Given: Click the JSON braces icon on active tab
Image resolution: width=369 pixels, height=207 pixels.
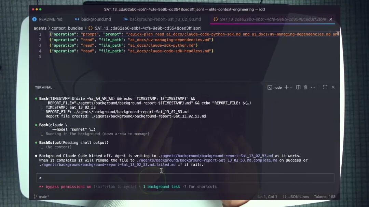Looking at the screenshot, I should pyautogui.click(x=216, y=19).
